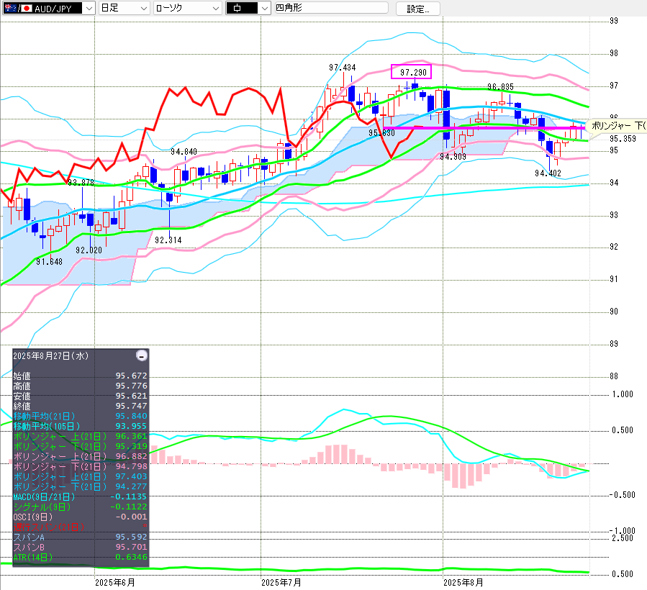Click the 移動平均(105日) 93.955 row
The height and width of the screenshot is (590, 647).
(x=80, y=426)
